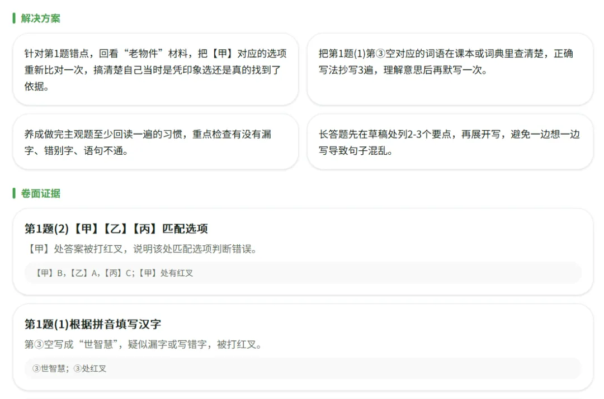The width and height of the screenshot is (604, 399).
Task: Click title 第1题(1)根据拼音填写汉字
Action: 93,324
